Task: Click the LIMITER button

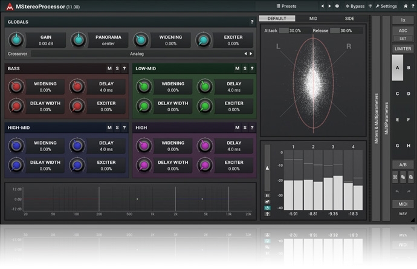Action: click(402, 48)
